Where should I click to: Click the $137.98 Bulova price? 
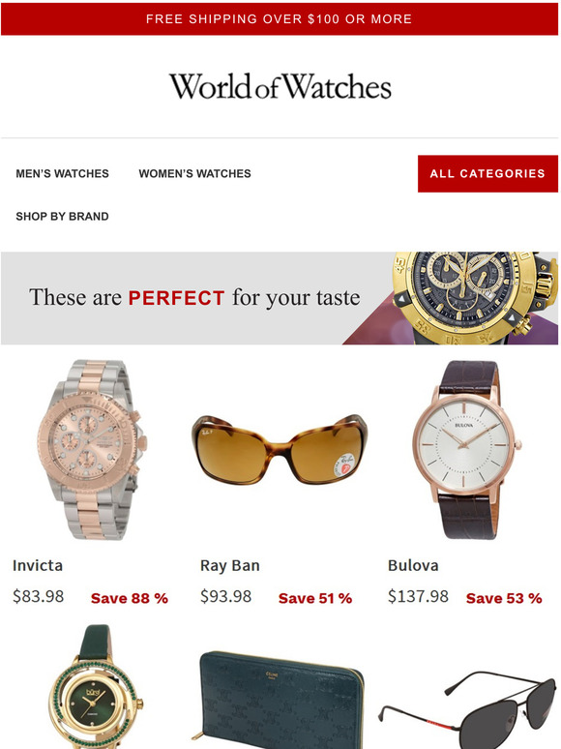418,597
